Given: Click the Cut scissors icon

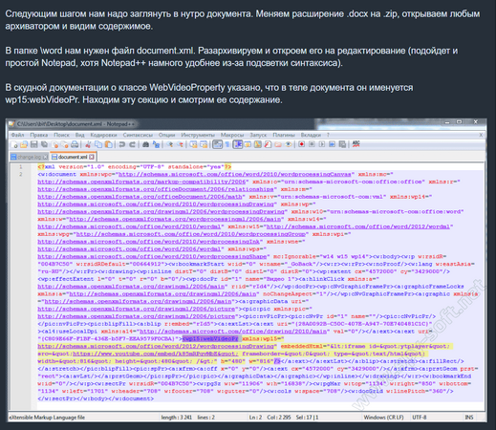Looking at the screenshot, I should (x=88, y=144).
